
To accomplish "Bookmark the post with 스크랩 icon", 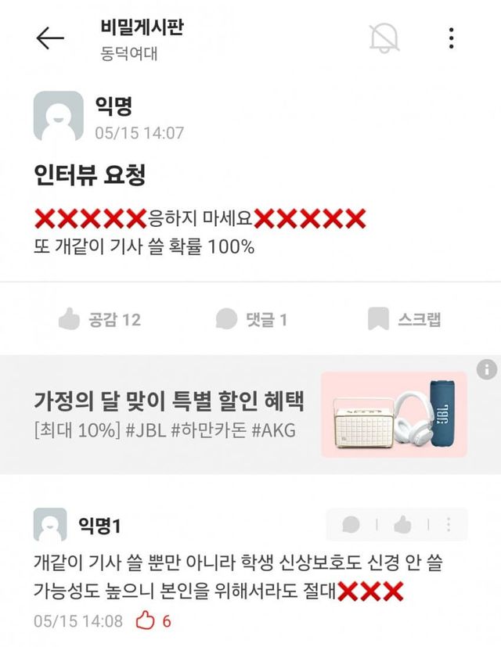I will [378, 318].
